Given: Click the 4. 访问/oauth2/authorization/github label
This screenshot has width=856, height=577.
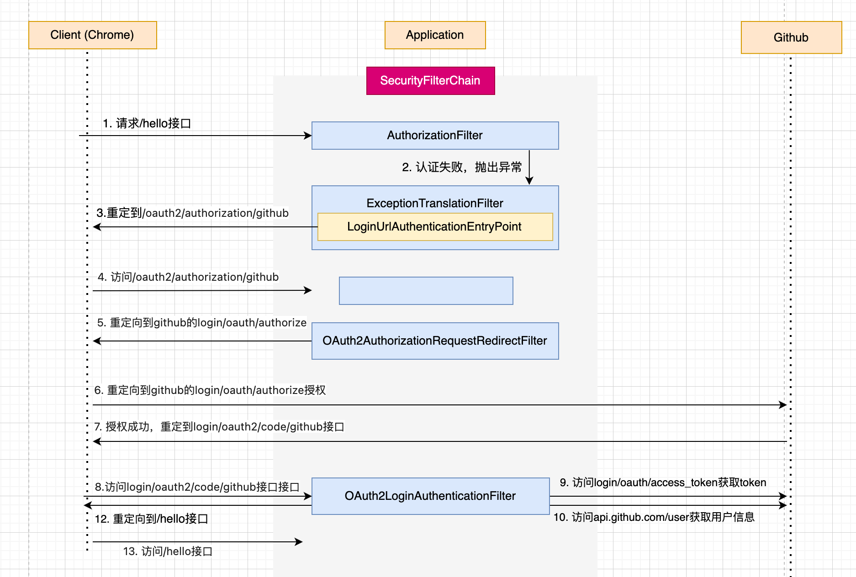Looking at the screenshot, I should 187,277.
